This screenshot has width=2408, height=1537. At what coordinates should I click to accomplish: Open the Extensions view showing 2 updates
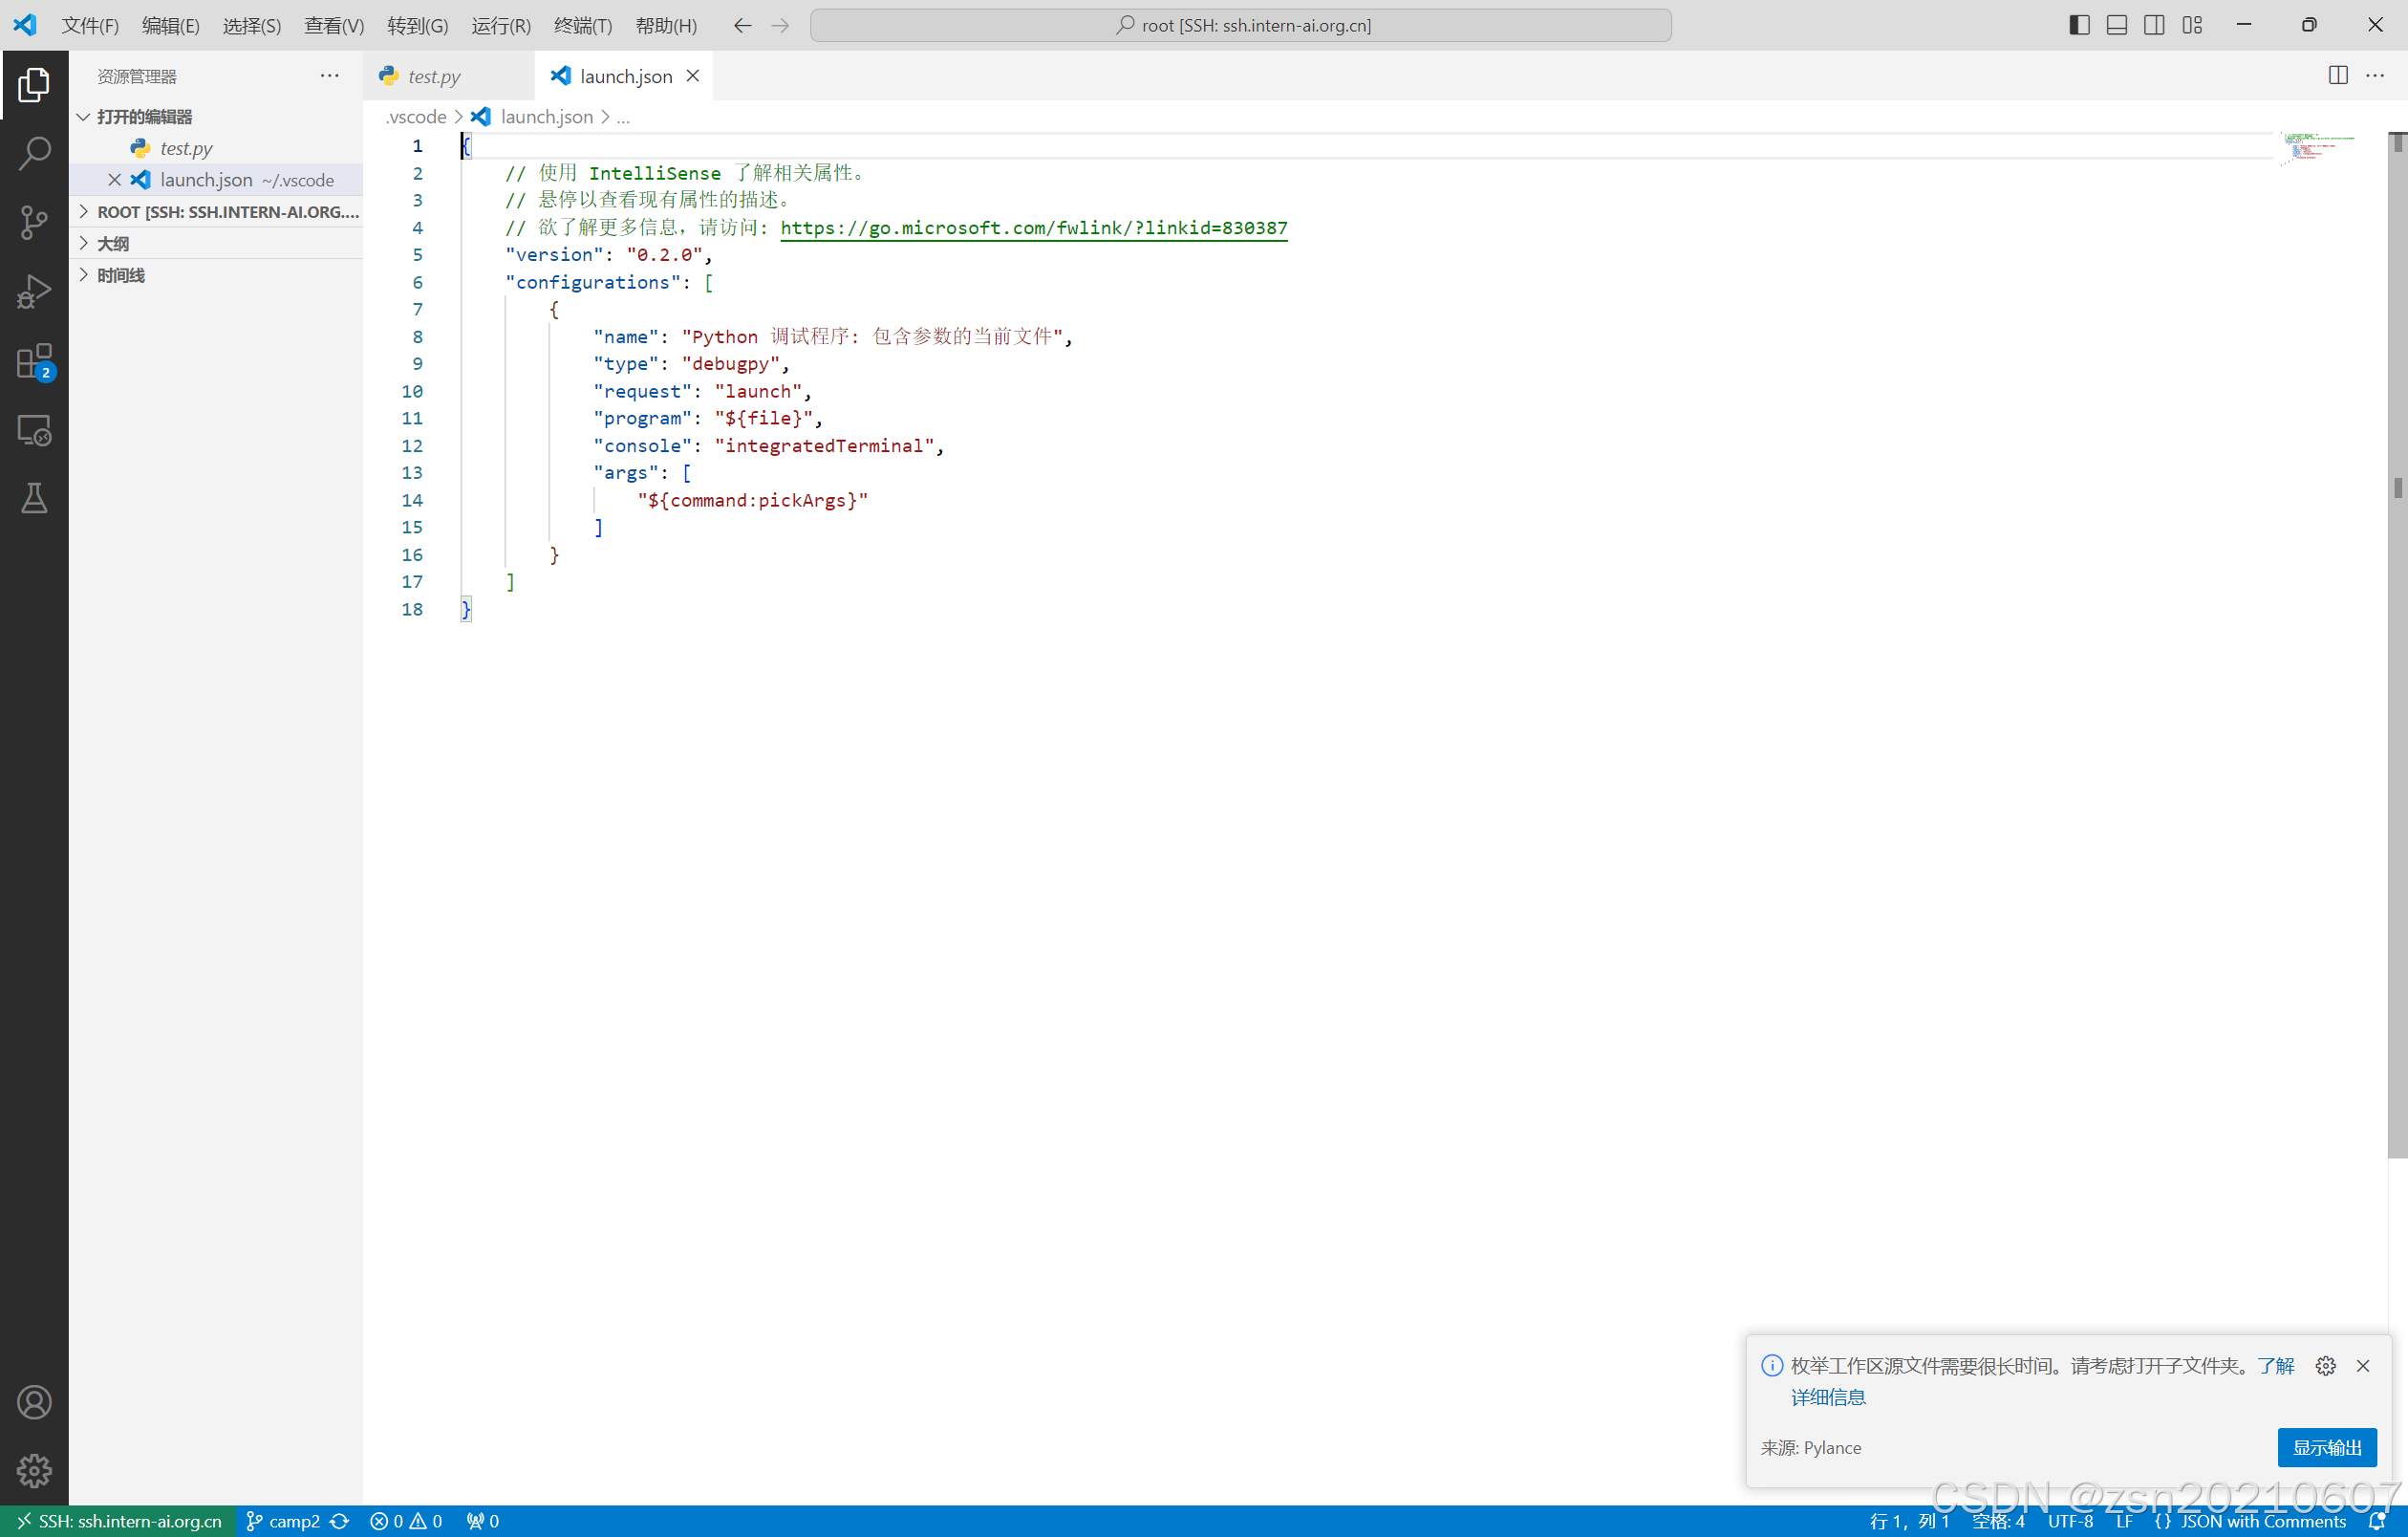click(x=35, y=360)
